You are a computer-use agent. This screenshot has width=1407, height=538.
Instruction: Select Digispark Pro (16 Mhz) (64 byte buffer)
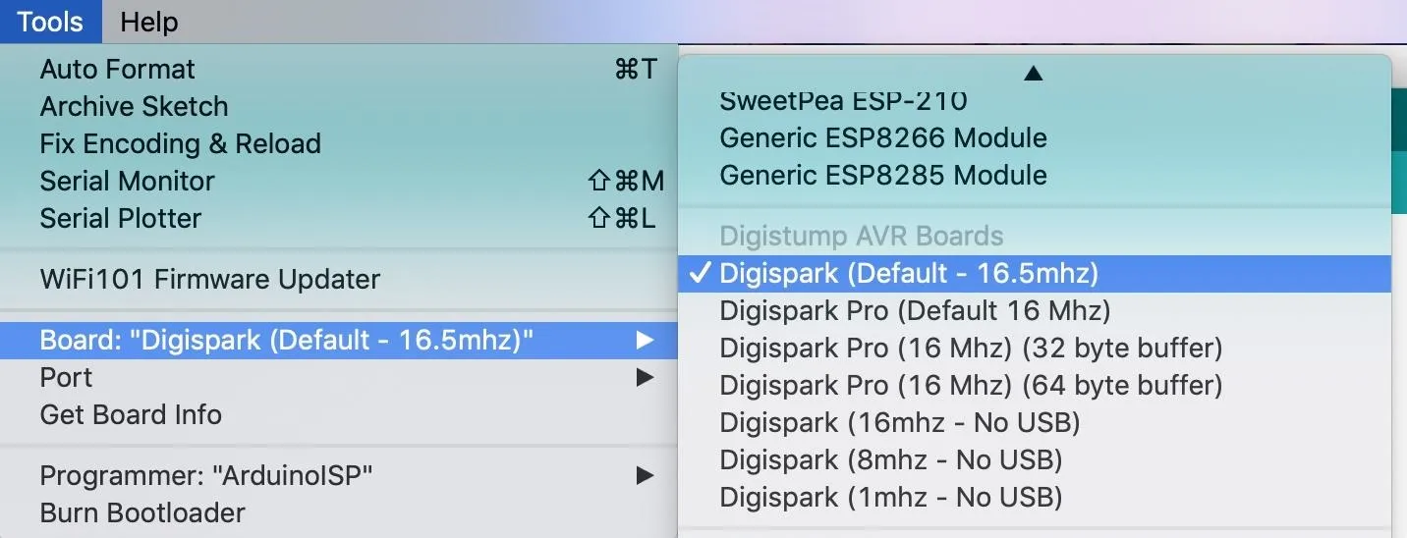[1035, 386]
